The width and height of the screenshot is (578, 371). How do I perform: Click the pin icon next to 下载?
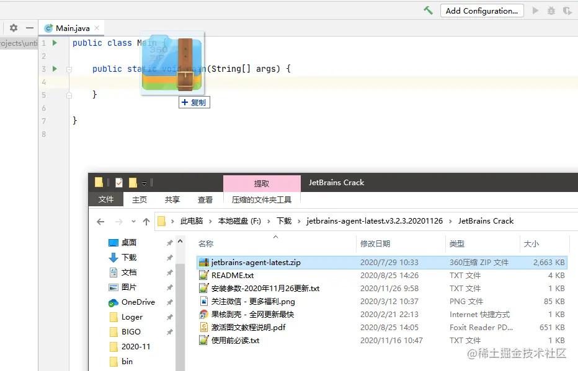pyautogui.click(x=169, y=258)
